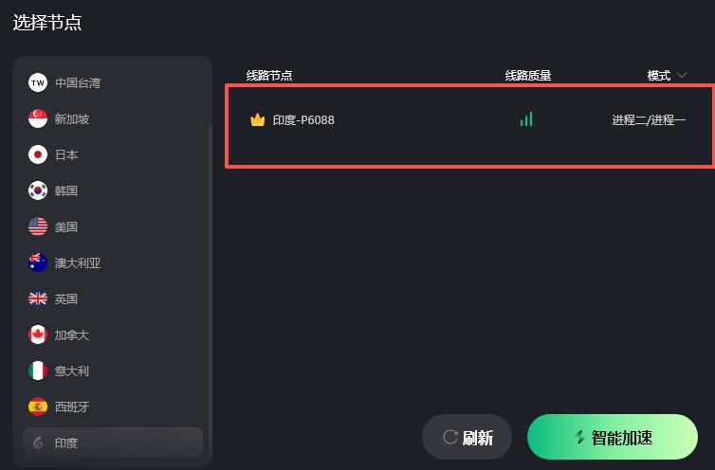The image size is (715, 470).
Task: Click the gold crown VIP icon
Action: click(258, 119)
